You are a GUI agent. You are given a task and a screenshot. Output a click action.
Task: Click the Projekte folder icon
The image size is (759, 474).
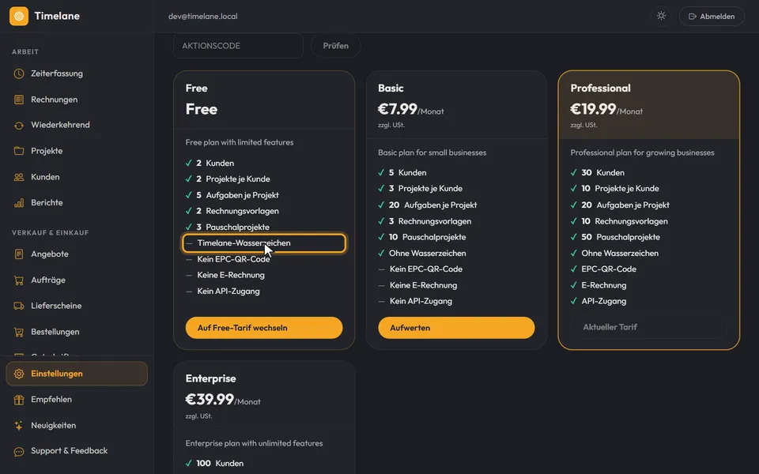coord(19,151)
